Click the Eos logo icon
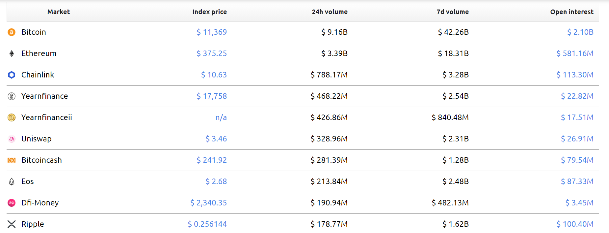 point(12,181)
